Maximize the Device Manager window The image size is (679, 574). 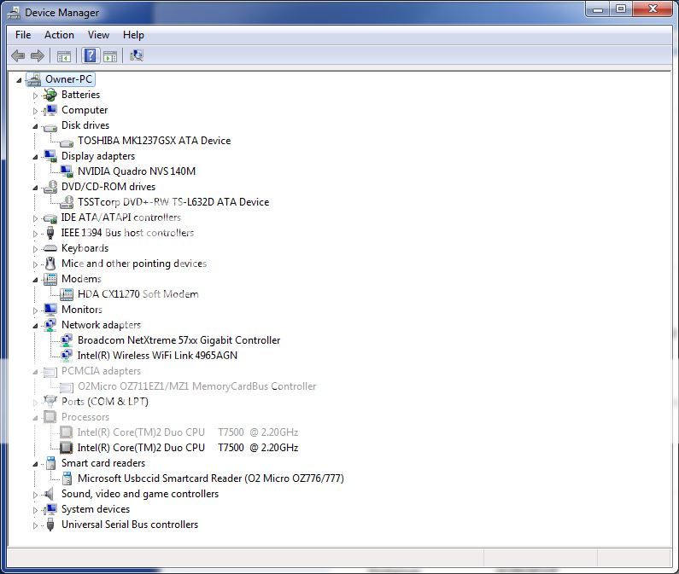click(621, 9)
